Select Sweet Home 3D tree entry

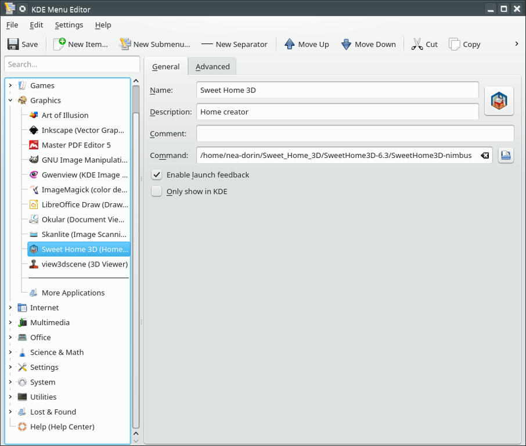click(79, 249)
